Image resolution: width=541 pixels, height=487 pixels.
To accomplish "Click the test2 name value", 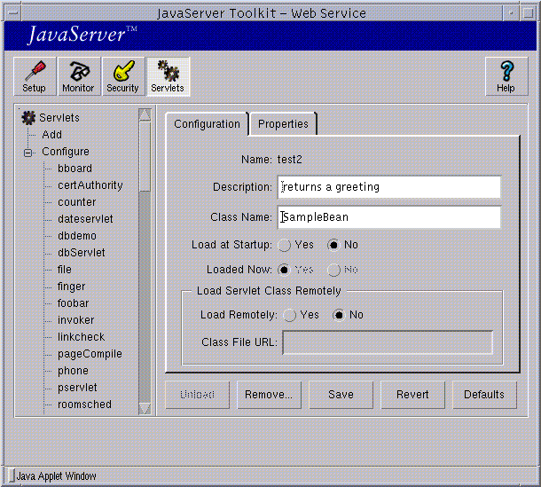I will click(289, 160).
